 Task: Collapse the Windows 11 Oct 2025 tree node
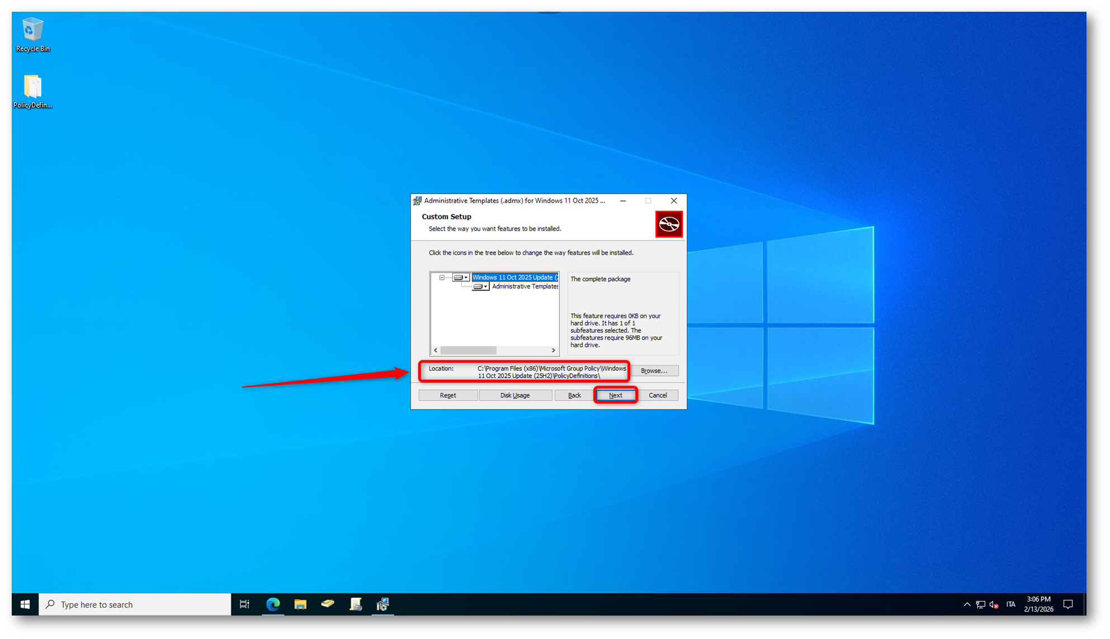[x=442, y=278]
